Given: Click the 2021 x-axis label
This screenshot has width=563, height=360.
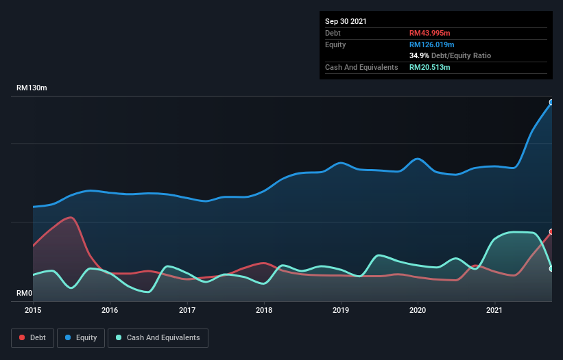Looking at the screenshot, I should click(494, 310).
